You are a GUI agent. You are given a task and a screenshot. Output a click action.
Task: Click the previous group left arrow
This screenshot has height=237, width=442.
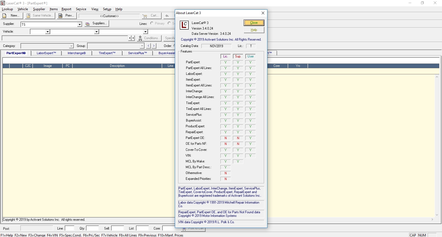tap(149, 46)
